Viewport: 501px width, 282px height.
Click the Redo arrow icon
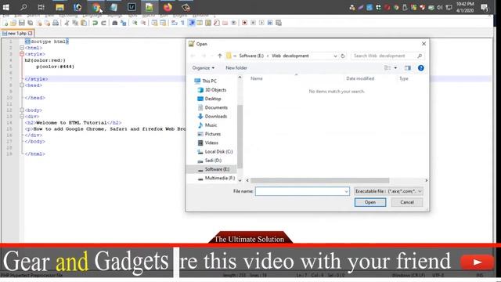click(103, 23)
